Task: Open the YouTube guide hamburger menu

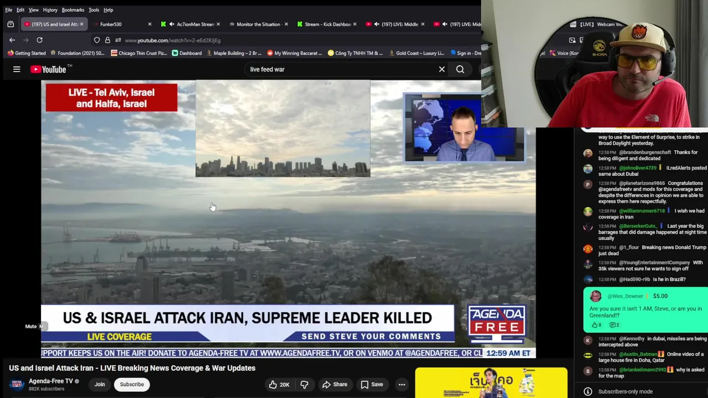Action: [17, 70]
